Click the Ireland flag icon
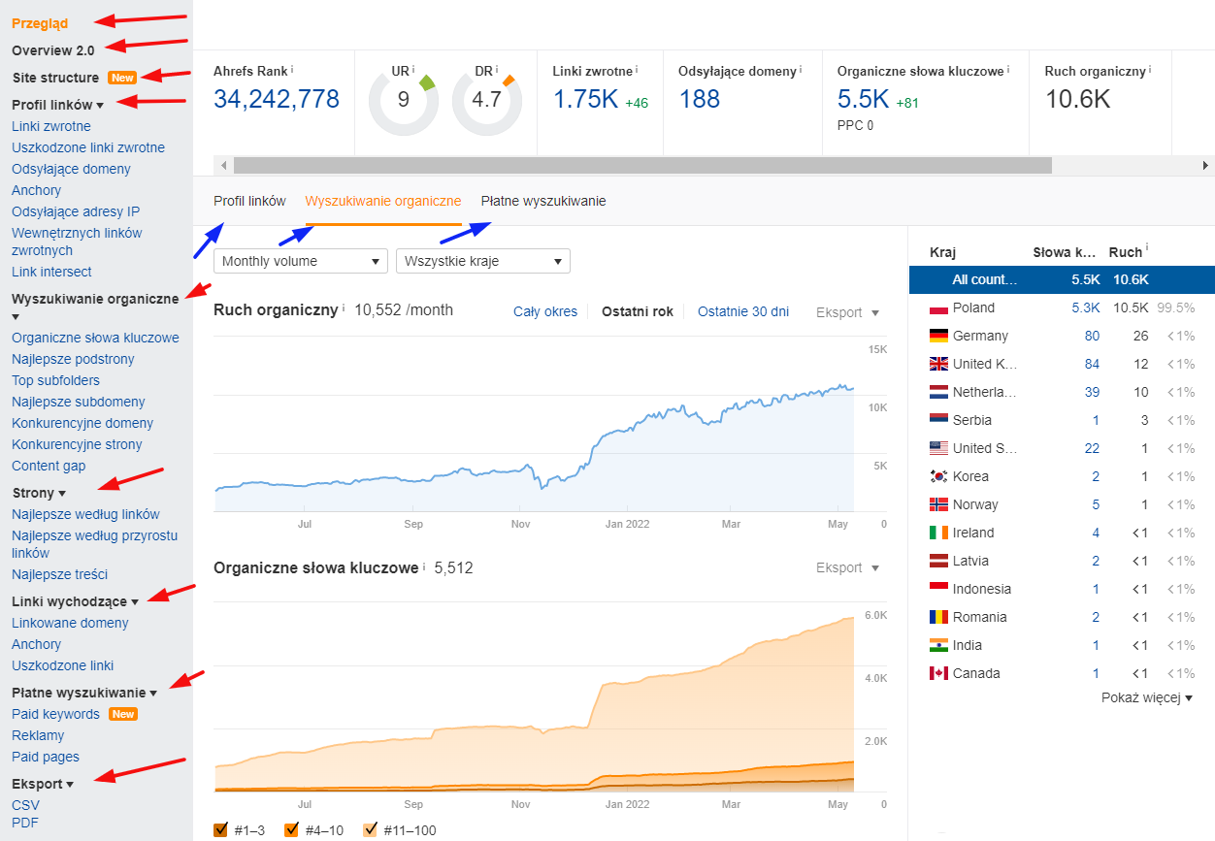The width and height of the screenshot is (1215, 841). (938, 533)
